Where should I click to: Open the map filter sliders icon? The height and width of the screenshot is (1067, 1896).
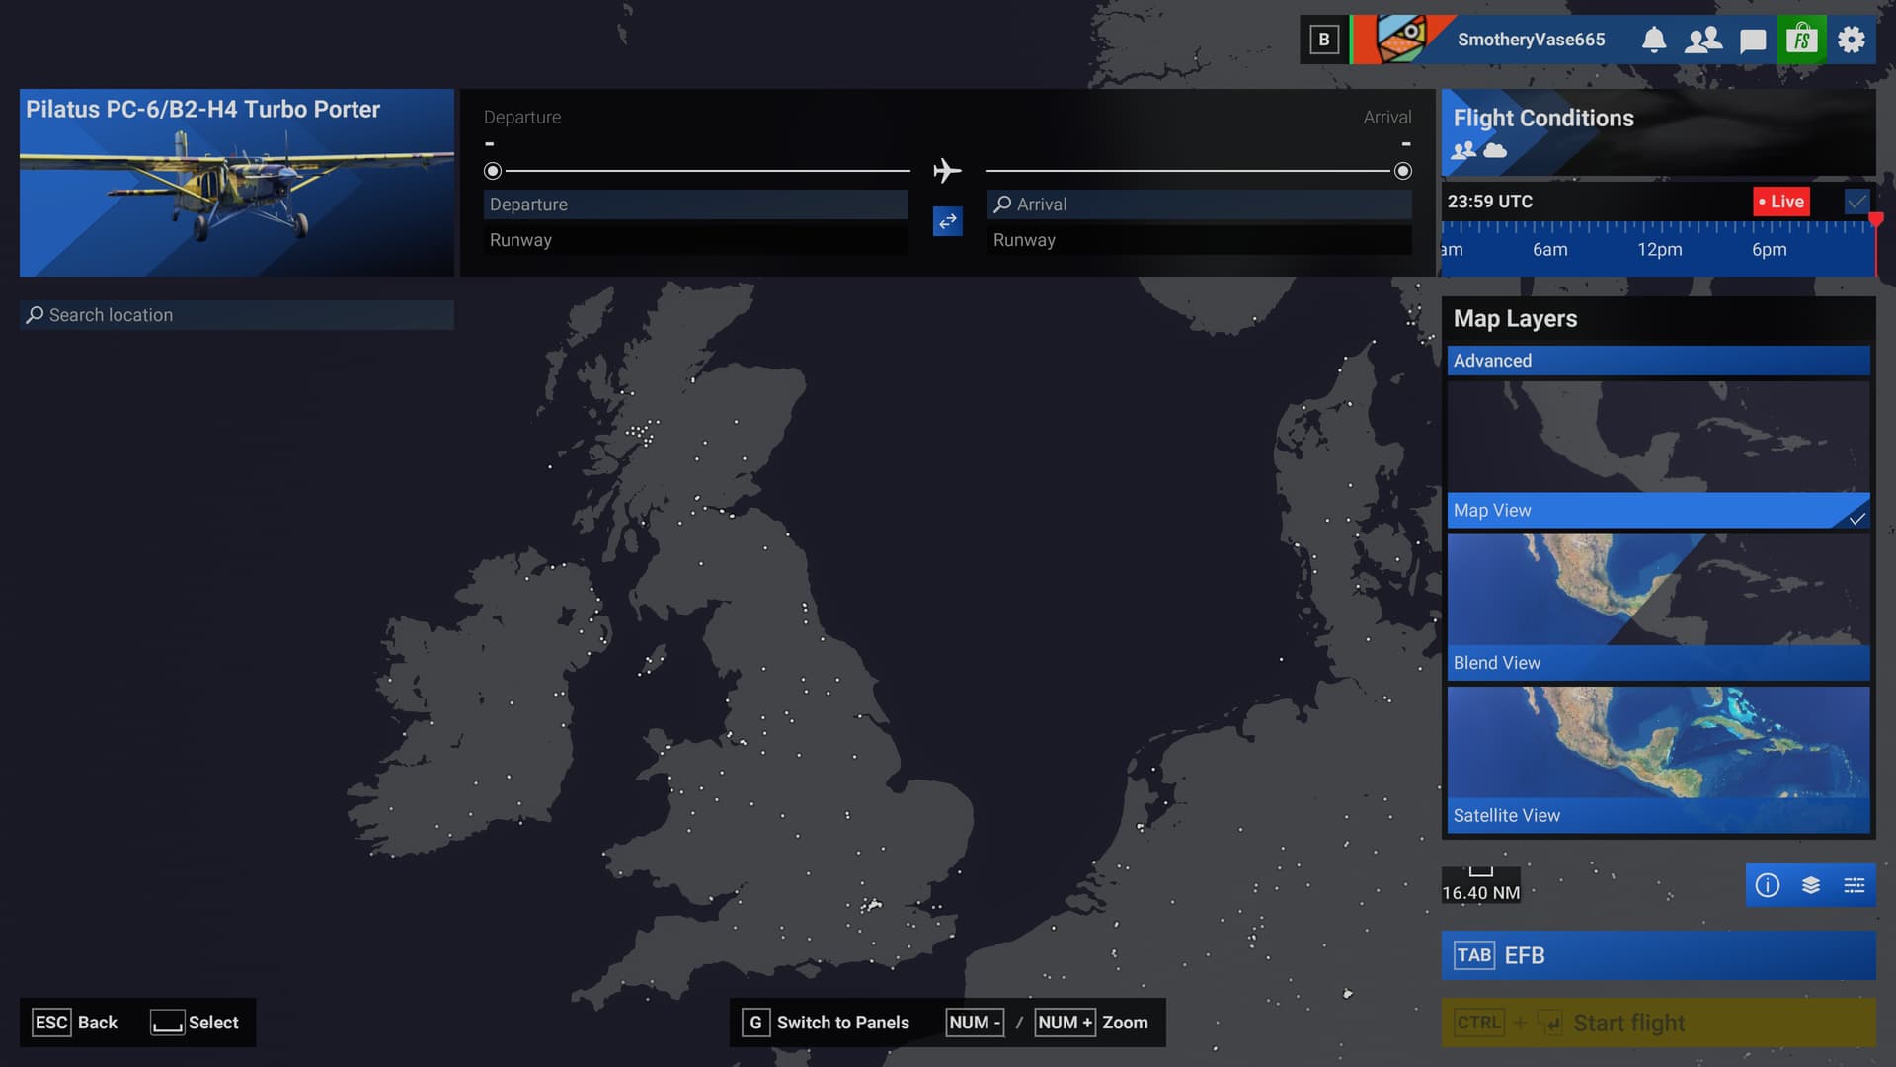[1854, 885]
